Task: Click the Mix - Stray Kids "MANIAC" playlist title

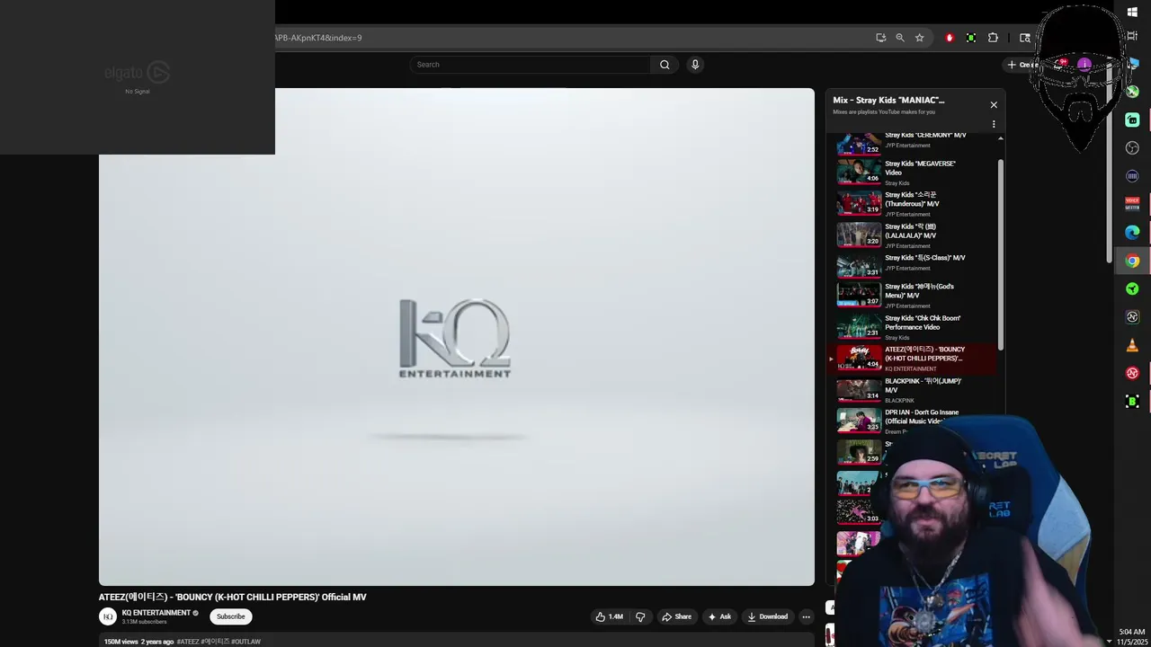Action: click(888, 101)
